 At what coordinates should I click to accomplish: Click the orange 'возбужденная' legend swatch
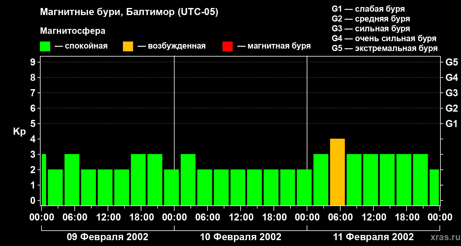coord(128,46)
